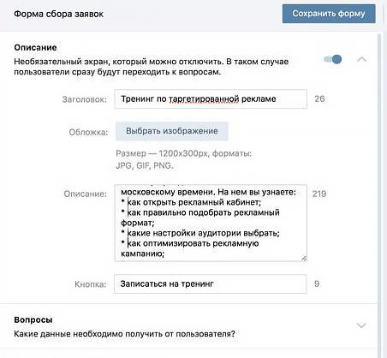
Task: Click the description character counter 219
Action: (319, 194)
